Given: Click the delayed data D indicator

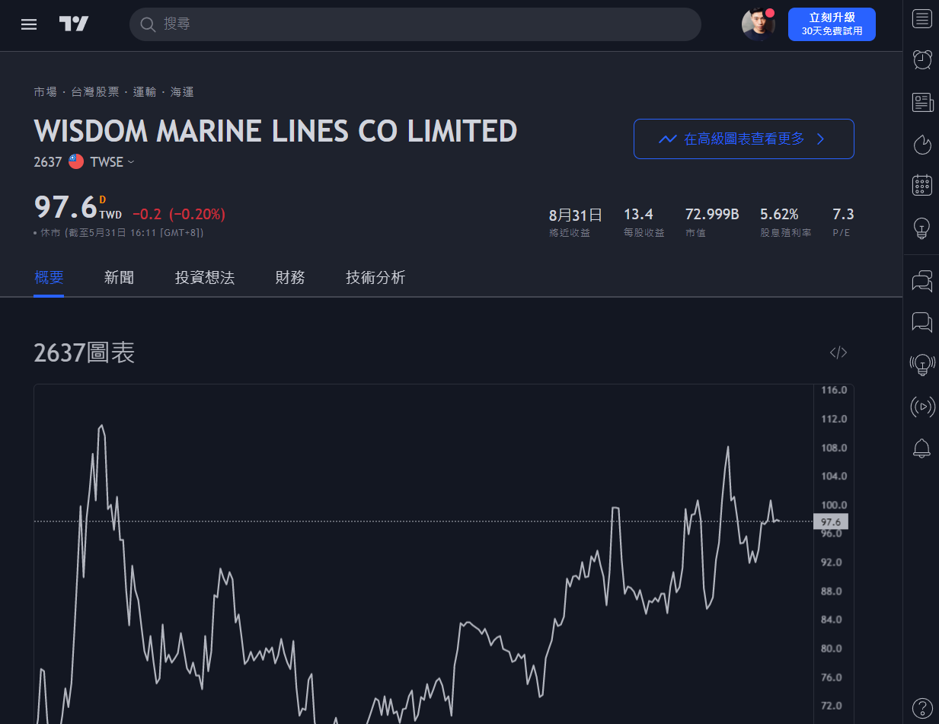Looking at the screenshot, I should coord(103,199).
